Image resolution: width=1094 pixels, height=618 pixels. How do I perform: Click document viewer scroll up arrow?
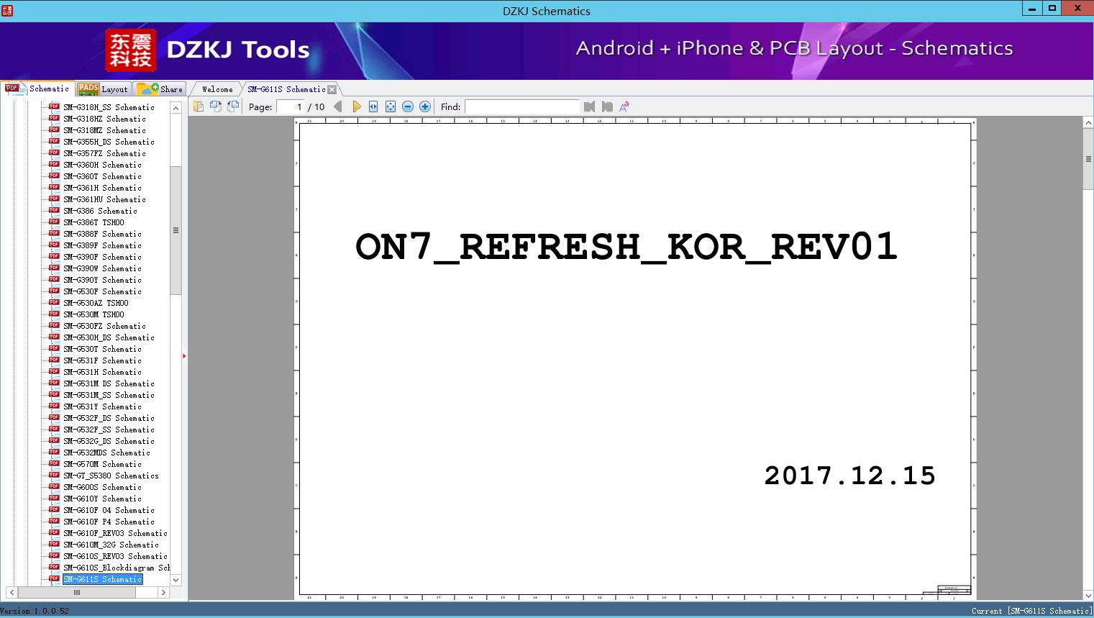[x=1088, y=123]
